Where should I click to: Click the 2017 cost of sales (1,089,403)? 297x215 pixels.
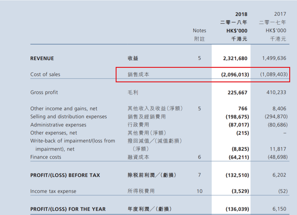click(274, 74)
